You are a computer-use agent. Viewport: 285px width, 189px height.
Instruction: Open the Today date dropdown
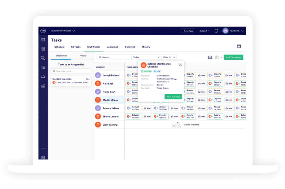[146, 57]
